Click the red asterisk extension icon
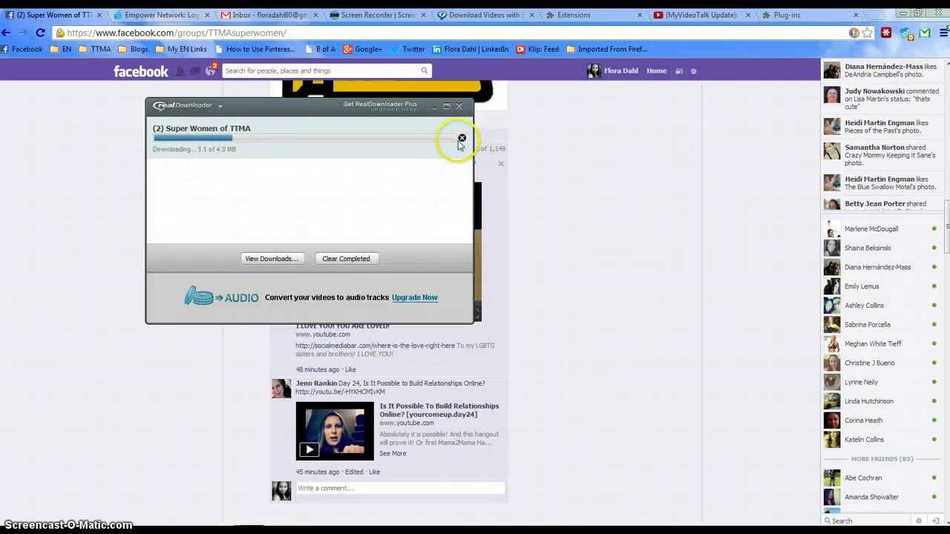 click(x=886, y=33)
